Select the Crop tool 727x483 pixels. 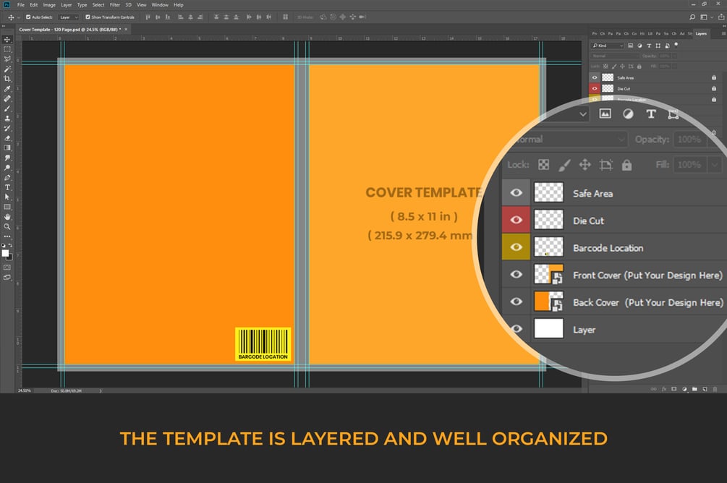pos(7,79)
